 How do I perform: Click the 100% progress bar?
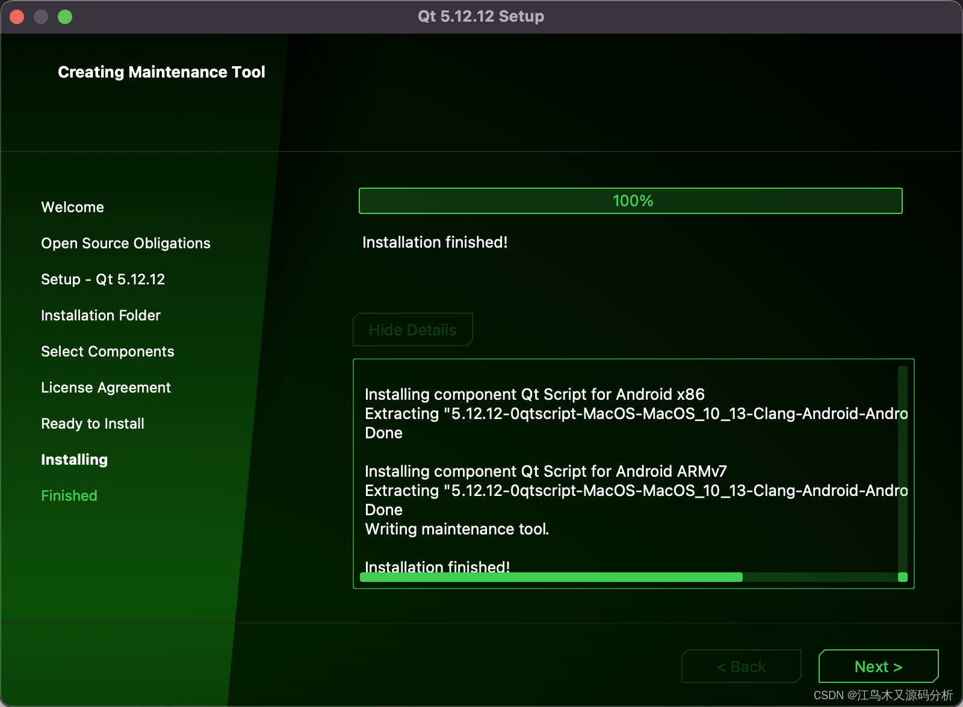[631, 201]
